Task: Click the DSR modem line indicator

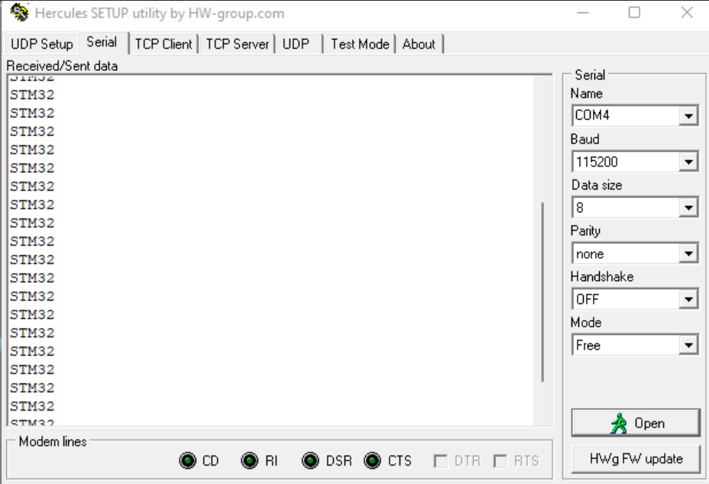Action: (x=311, y=460)
